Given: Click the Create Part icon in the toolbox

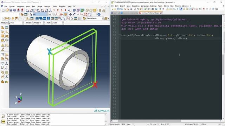Looking at the screenshot, I should [x=3, y=28].
